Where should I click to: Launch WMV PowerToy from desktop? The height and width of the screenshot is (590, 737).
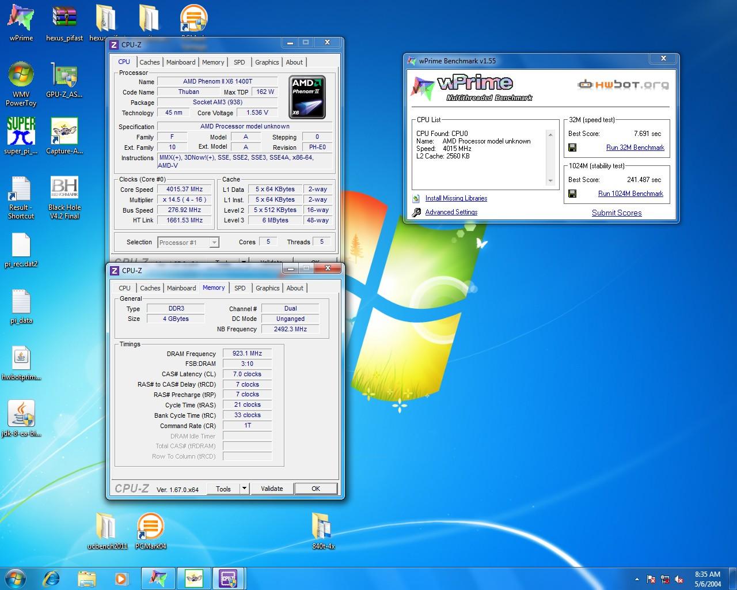tap(21, 84)
